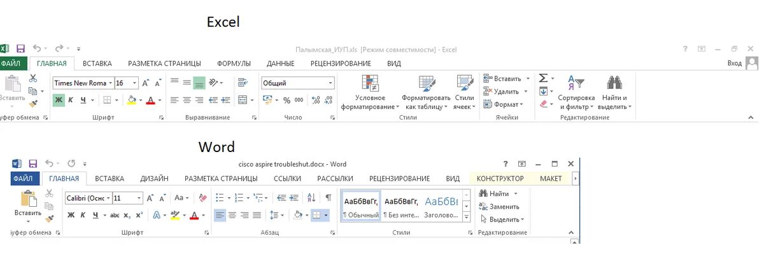Open Word ФАЙЛ backstage button

tap(26, 179)
